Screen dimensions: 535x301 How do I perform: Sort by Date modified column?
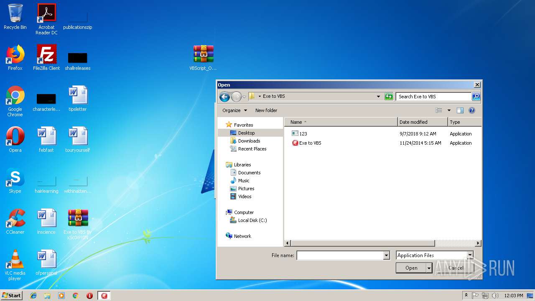click(x=423, y=122)
